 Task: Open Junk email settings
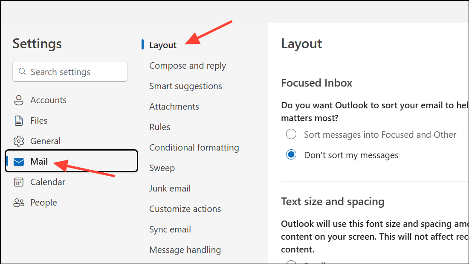tap(170, 189)
